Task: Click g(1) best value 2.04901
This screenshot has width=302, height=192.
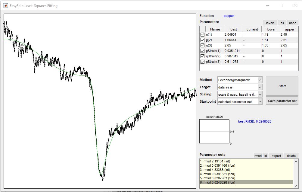Action: click(x=234, y=35)
